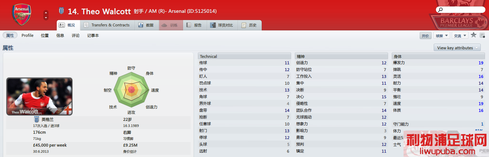
Task: Expand the 球探 scouting dropdown
Action: pyautogui.click(x=442, y=36)
